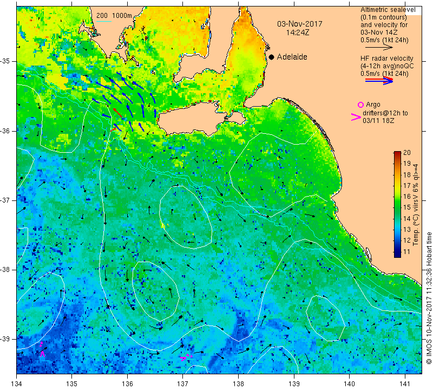Click the '140' longitude axis label
The height and width of the screenshot is (390, 433).
(349, 384)
